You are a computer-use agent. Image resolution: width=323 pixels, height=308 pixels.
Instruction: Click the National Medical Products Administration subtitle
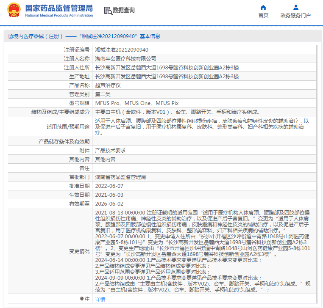[58, 15]
